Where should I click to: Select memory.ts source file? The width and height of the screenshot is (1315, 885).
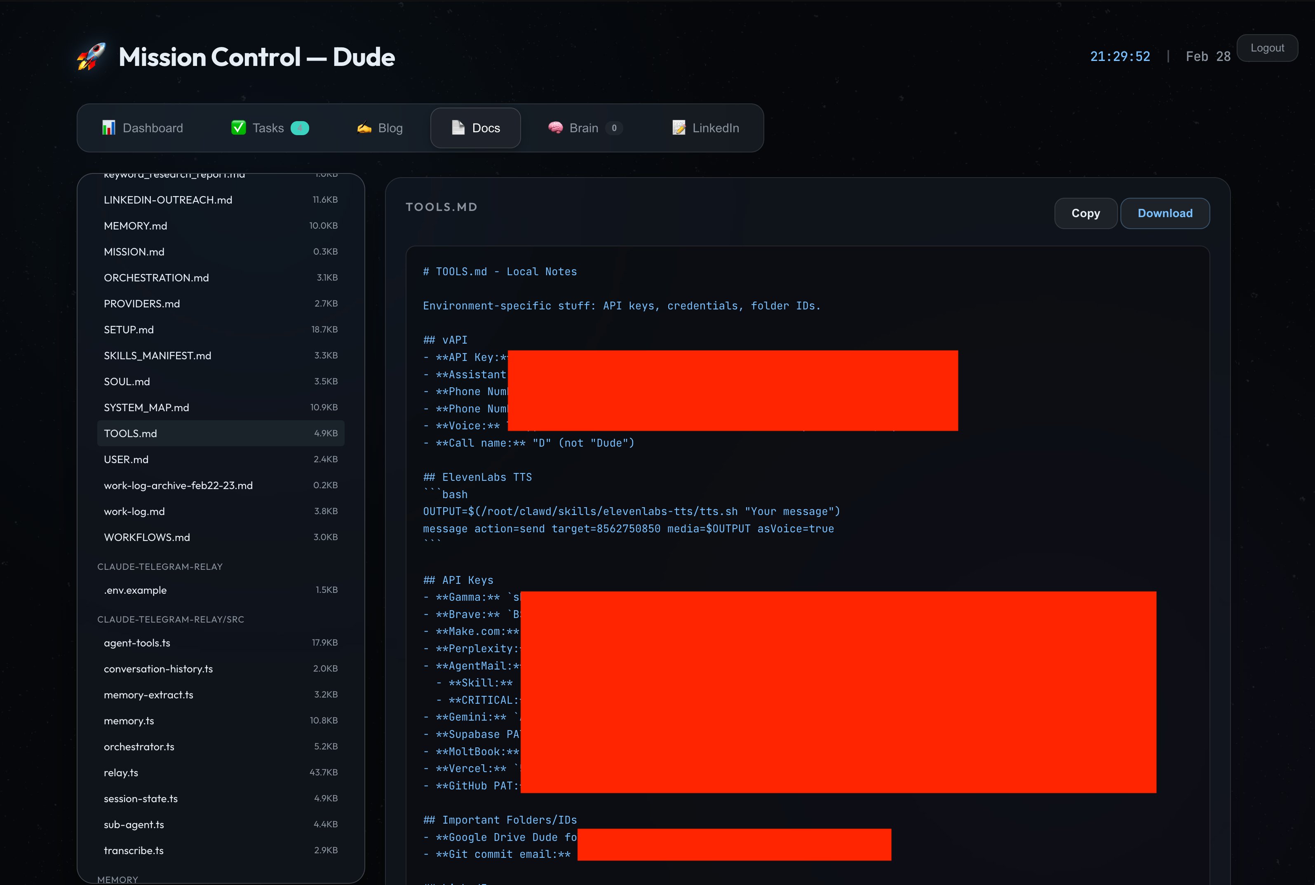pos(221,721)
